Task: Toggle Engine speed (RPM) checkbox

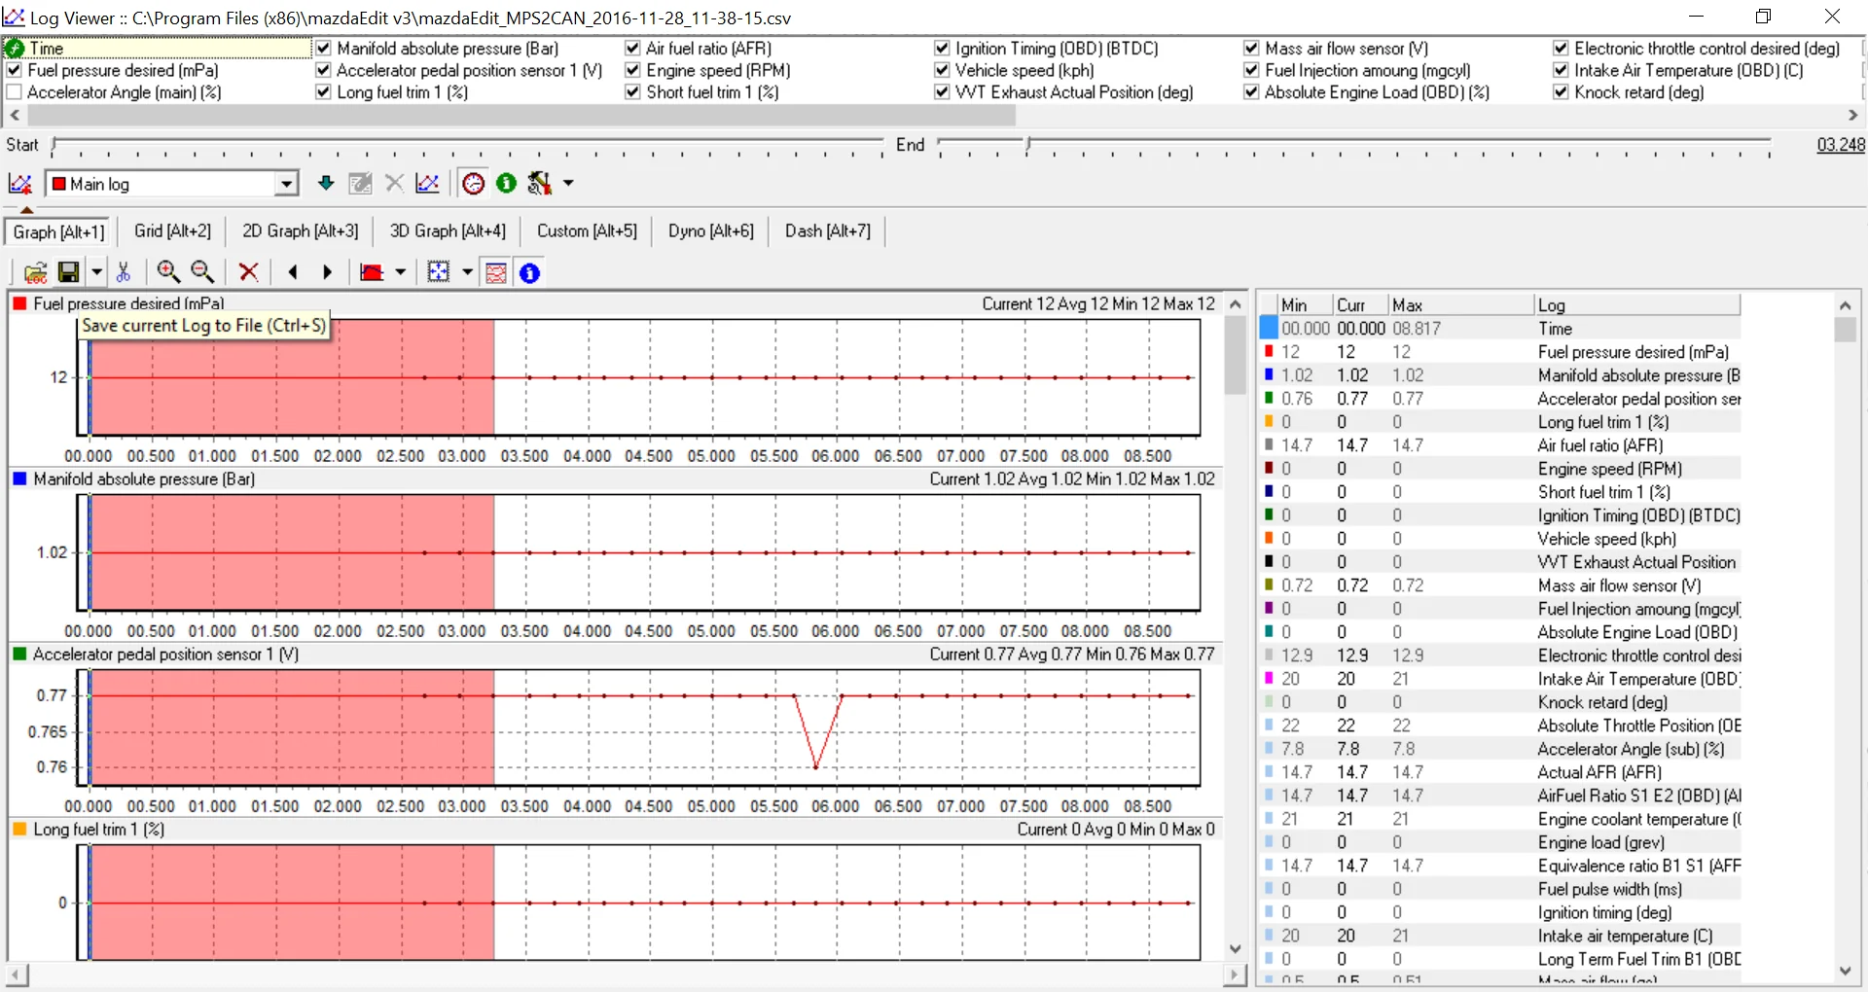Action: 632,70
